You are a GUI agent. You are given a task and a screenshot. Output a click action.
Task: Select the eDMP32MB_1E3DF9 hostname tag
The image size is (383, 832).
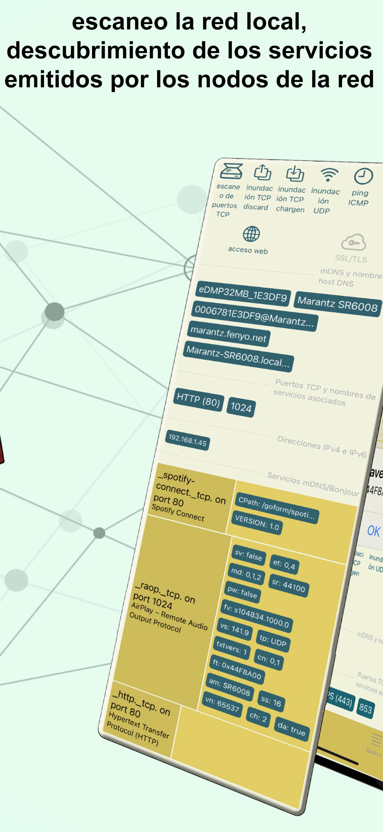[x=243, y=294]
